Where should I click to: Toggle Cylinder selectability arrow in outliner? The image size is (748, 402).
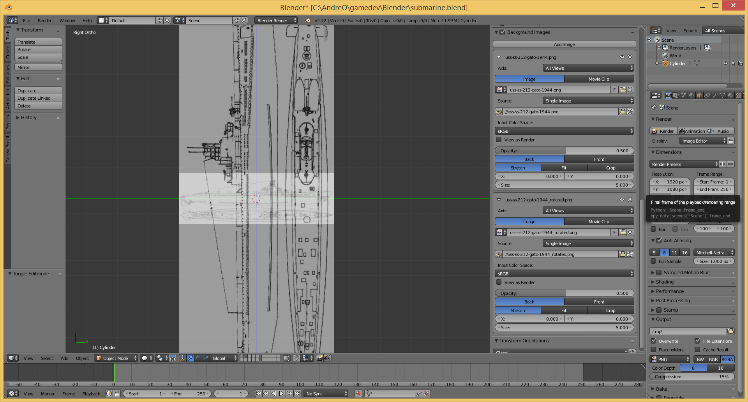(733, 63)
